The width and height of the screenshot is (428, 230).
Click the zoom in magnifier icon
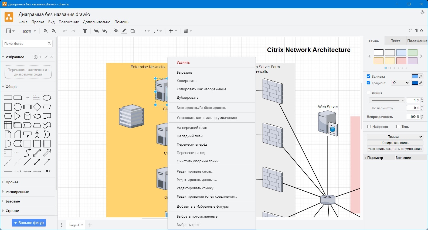coord(46,31)
